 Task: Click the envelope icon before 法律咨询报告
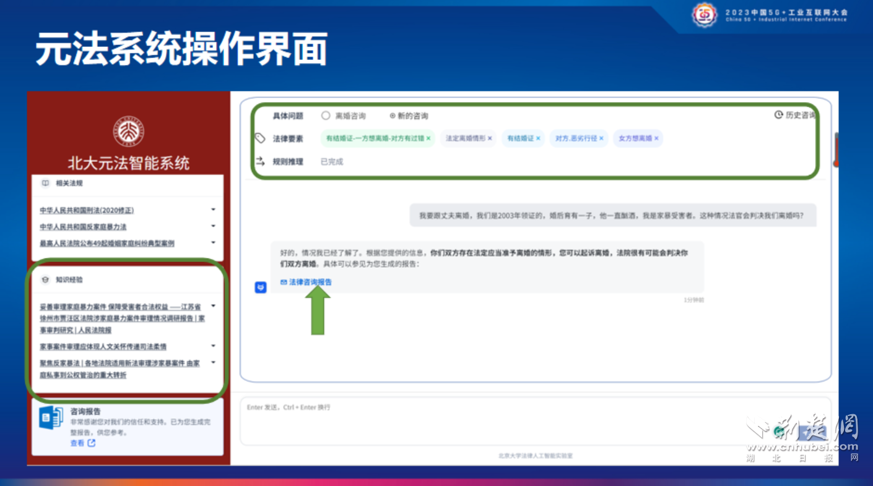coord(284,282)
